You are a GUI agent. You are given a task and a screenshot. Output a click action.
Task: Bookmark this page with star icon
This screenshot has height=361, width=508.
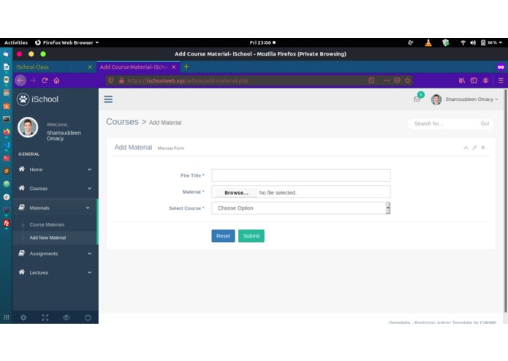pyautogui.click(x=408, y=80)
